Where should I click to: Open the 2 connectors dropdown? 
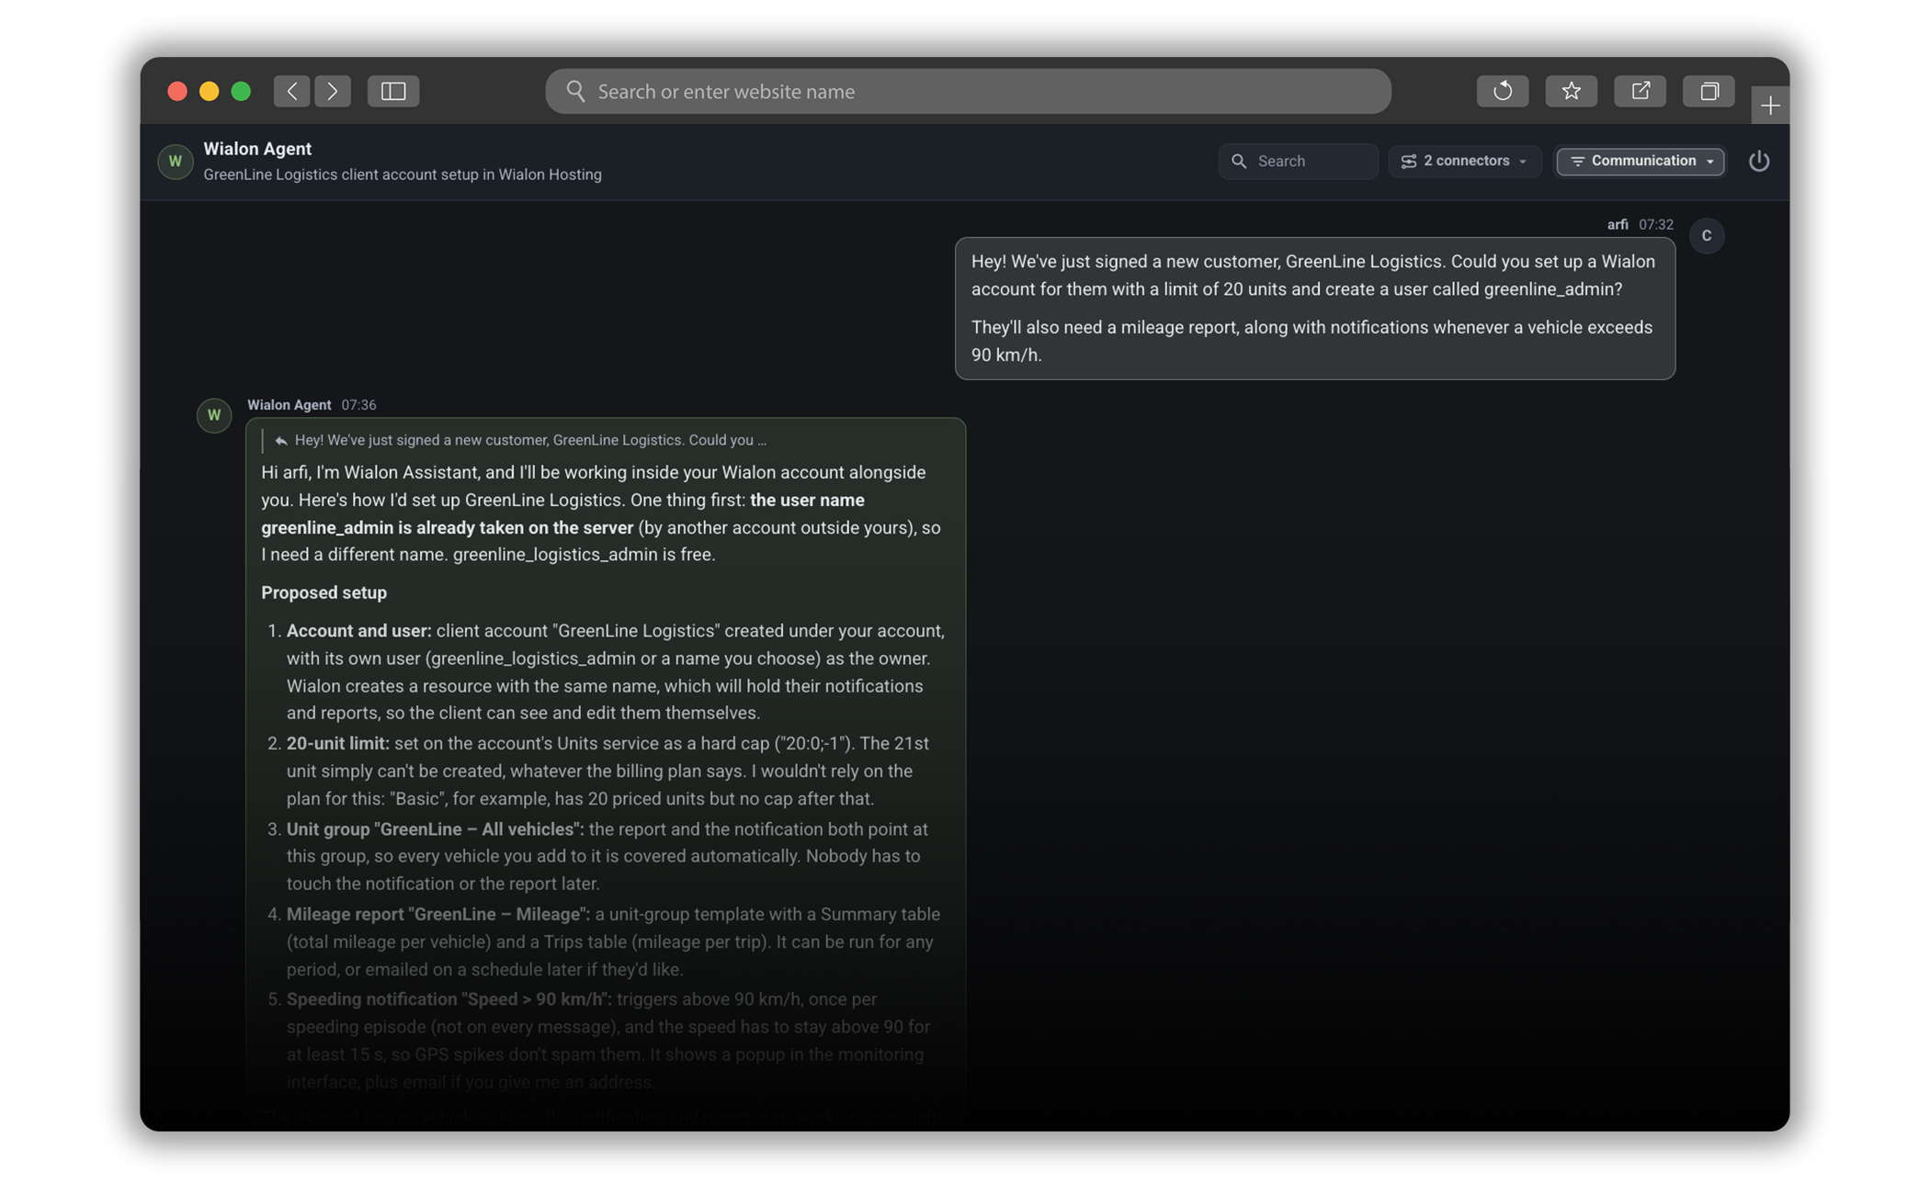1465,161
